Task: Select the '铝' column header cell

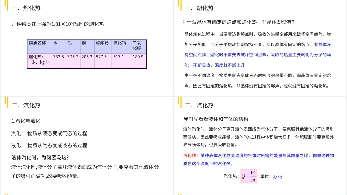Action: click(73, 47)
